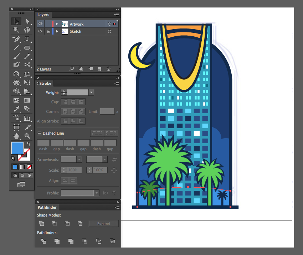Image resolution: width=303 pixels, height=255 pixels.
Task: Expand the Artwork layer contents
Action: click(x=57, y=24)
